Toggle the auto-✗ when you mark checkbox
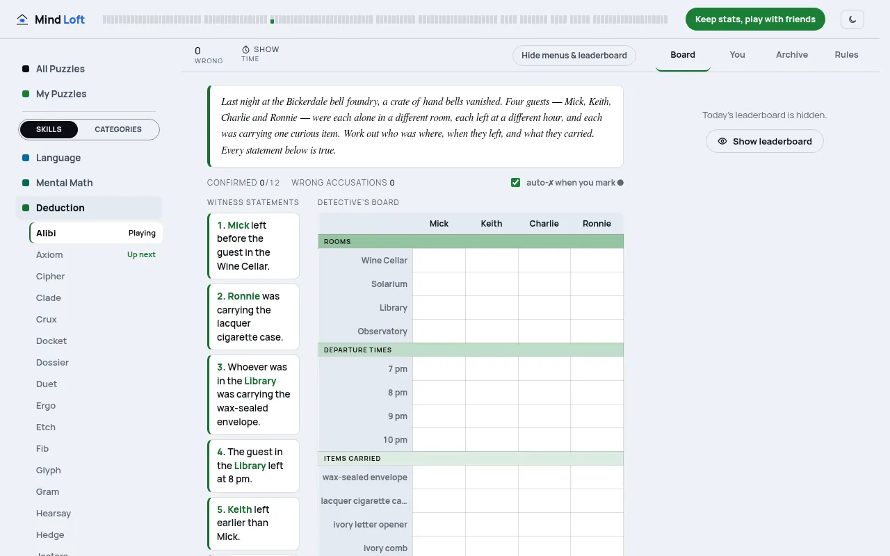890x556 pixels. pyautogui.click(x=515, y=183)
